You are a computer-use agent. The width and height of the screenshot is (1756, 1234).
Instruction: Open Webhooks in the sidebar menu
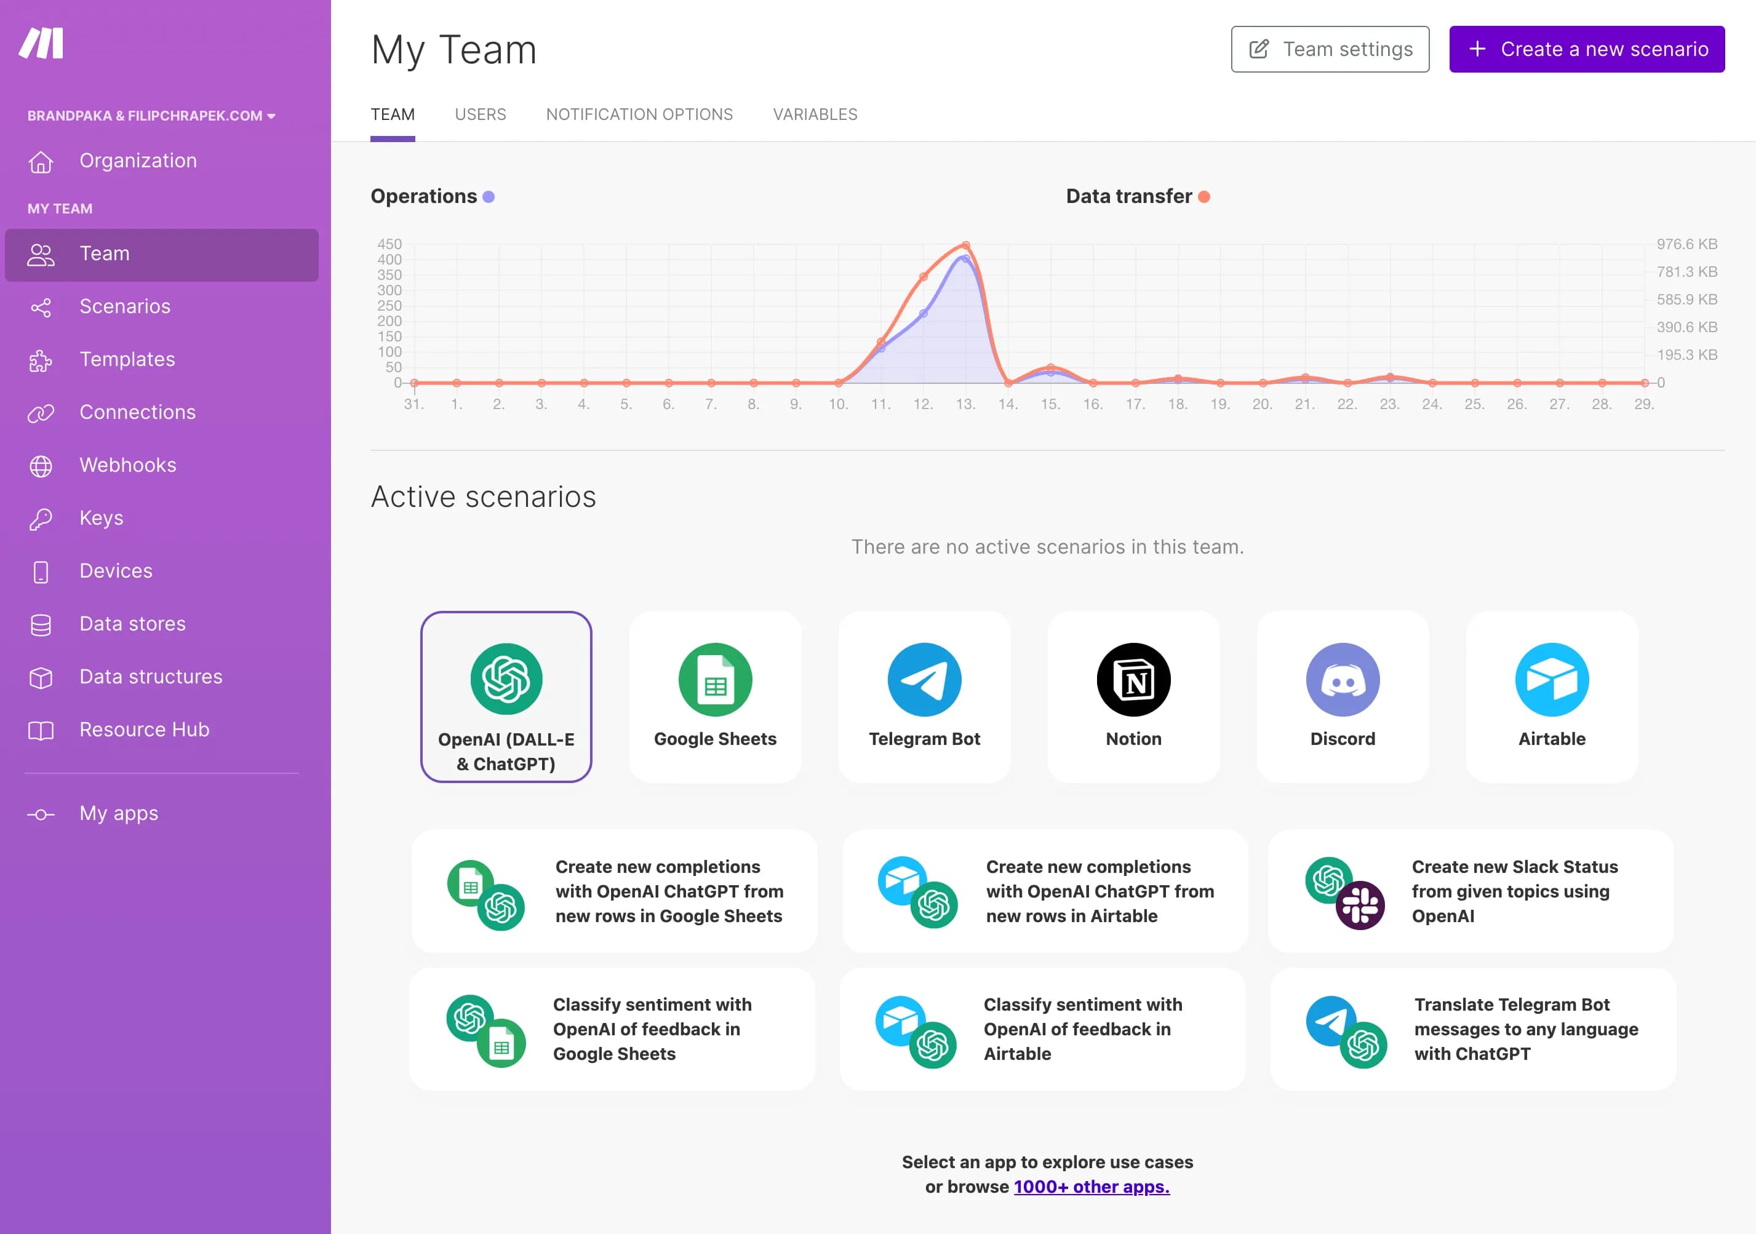[161, 466]
